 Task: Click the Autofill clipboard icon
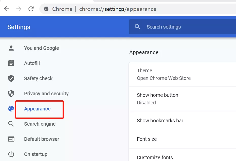point(11,63)
